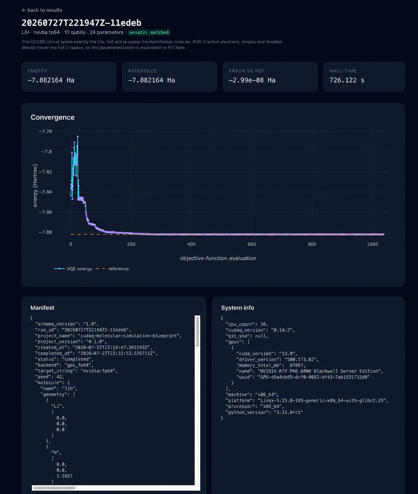The image size is (418, 494).
Task: Click the Manifest horizontal scrollbar thumb
Action: pos(54,488)
